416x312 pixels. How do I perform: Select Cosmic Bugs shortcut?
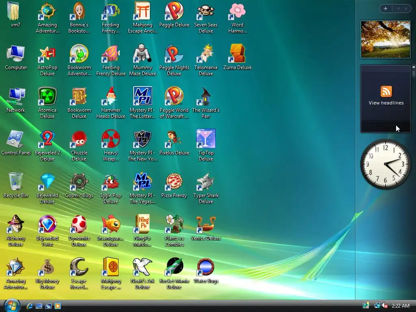[79, 185]
